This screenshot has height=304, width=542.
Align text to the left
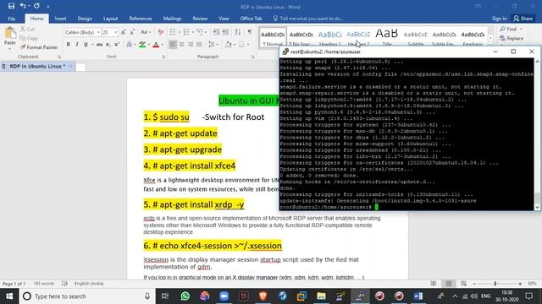(x=173, y=45)
